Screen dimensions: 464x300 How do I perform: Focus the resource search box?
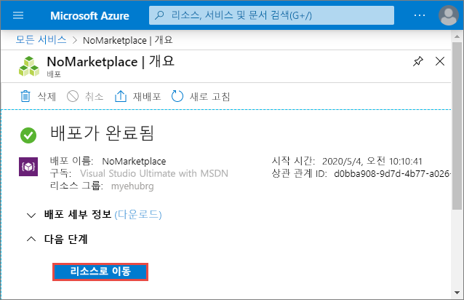tap(271, 15)
